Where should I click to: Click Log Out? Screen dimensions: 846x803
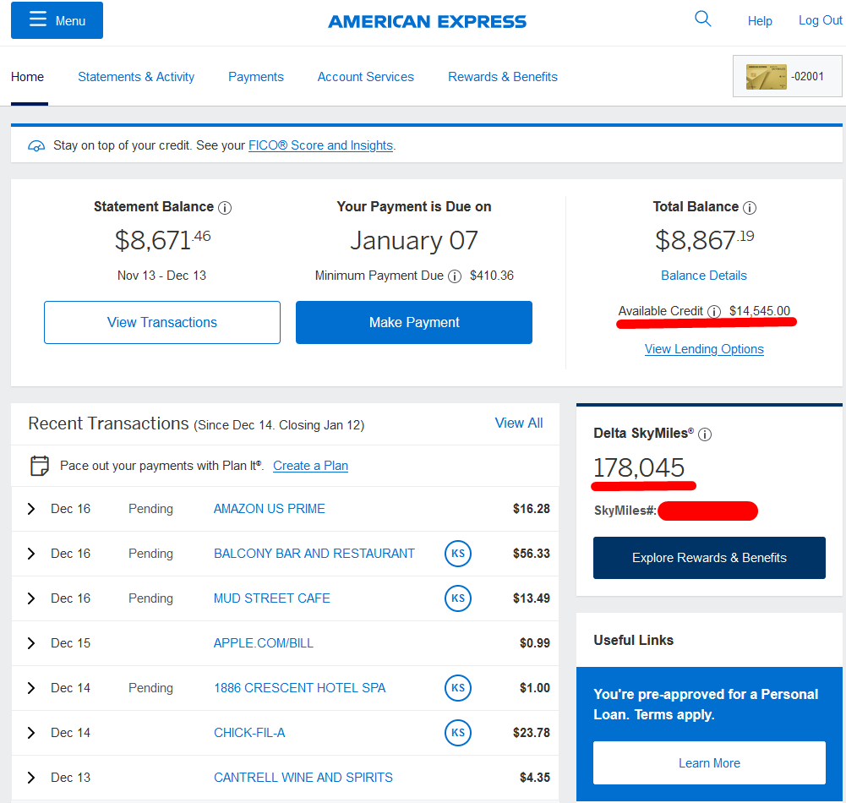(x=820, y=20)
